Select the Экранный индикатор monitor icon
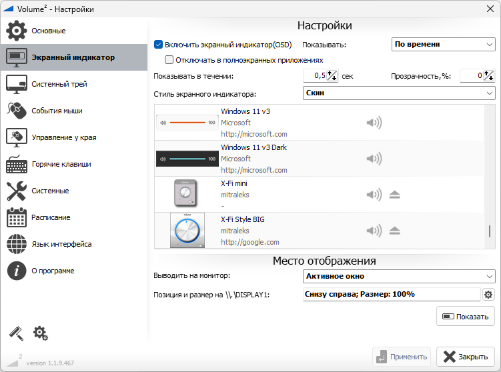The height and width of the screenshot is (372, 501). [16, 57]
